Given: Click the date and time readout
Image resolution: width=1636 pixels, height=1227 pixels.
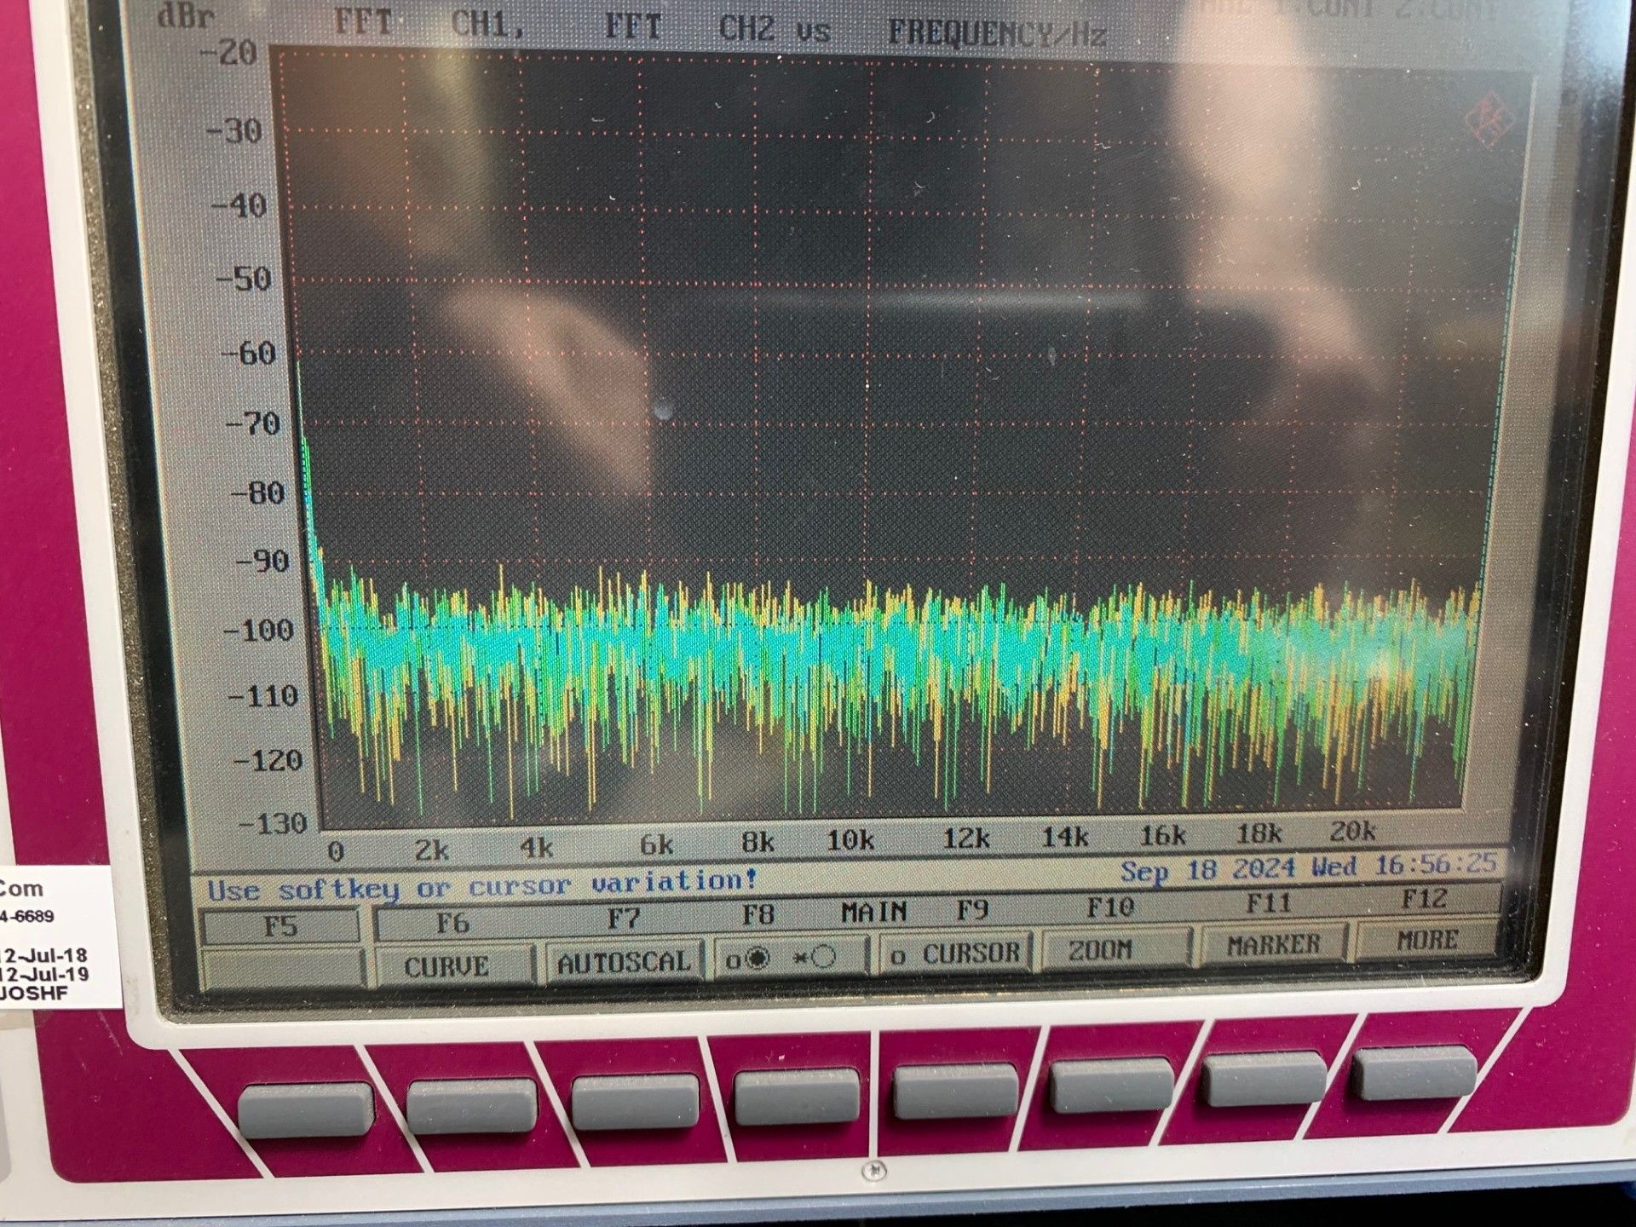Looking at the screenshot, I should pos(1308,868).
